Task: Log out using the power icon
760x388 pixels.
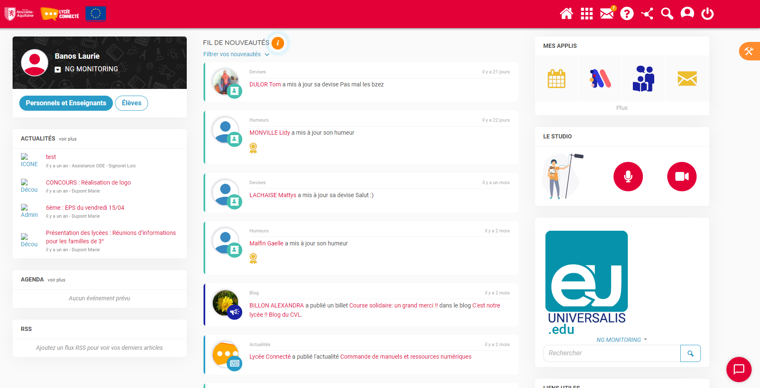Action: 707,14
